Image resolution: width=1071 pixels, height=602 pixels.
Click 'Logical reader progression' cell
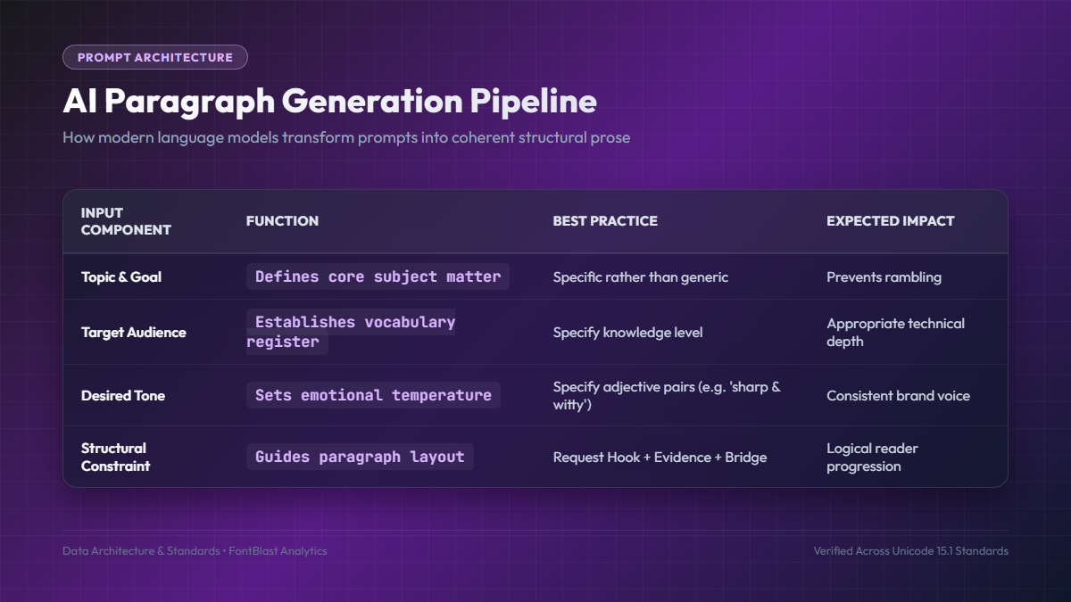(x=872, y=458)
